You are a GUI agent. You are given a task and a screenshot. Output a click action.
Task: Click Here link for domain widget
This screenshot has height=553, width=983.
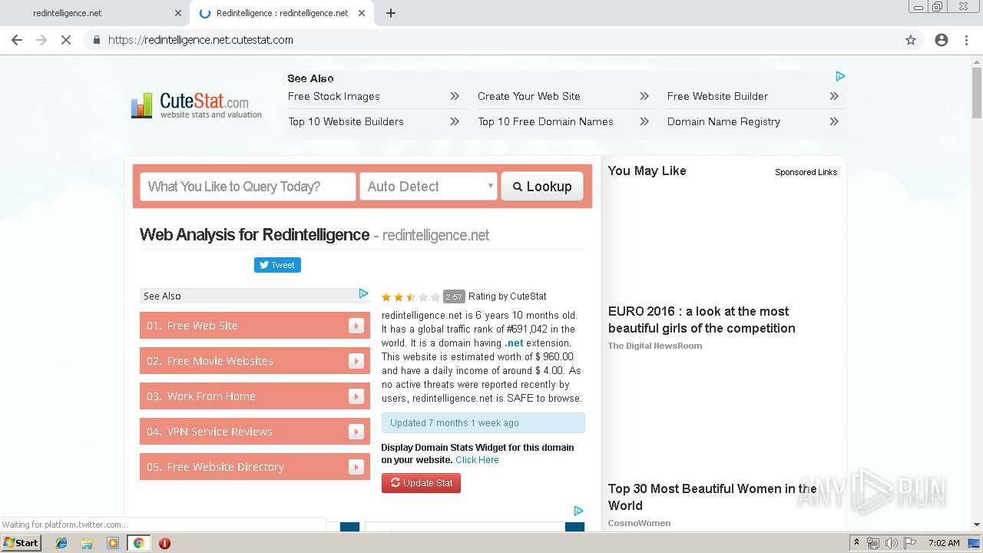point(477,460)
